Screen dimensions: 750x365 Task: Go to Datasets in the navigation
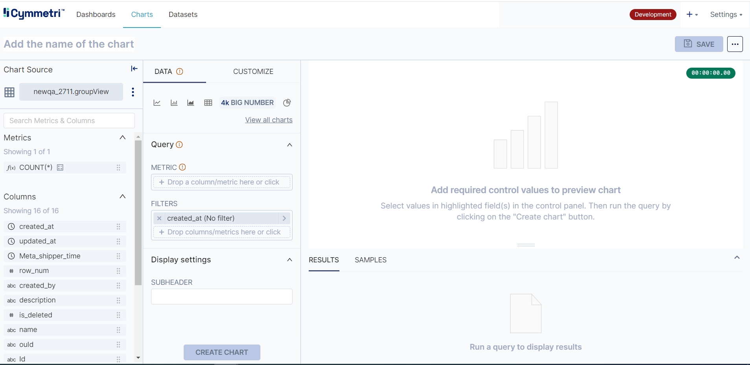(x=183, y=15)
